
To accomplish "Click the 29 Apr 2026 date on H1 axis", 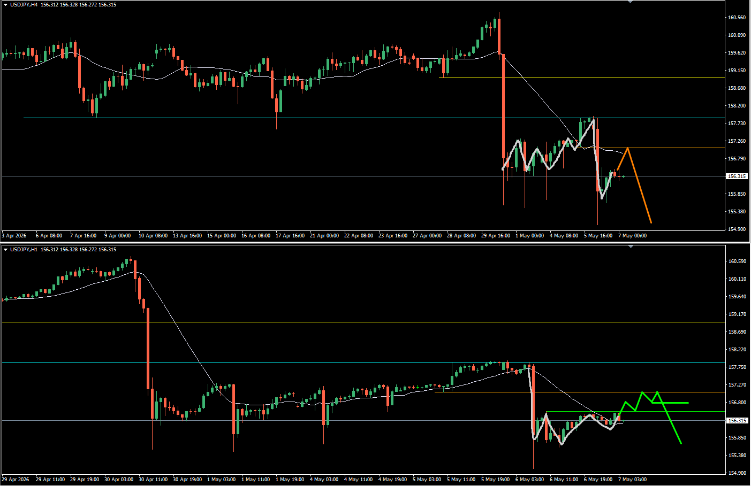I will point(16,479).
